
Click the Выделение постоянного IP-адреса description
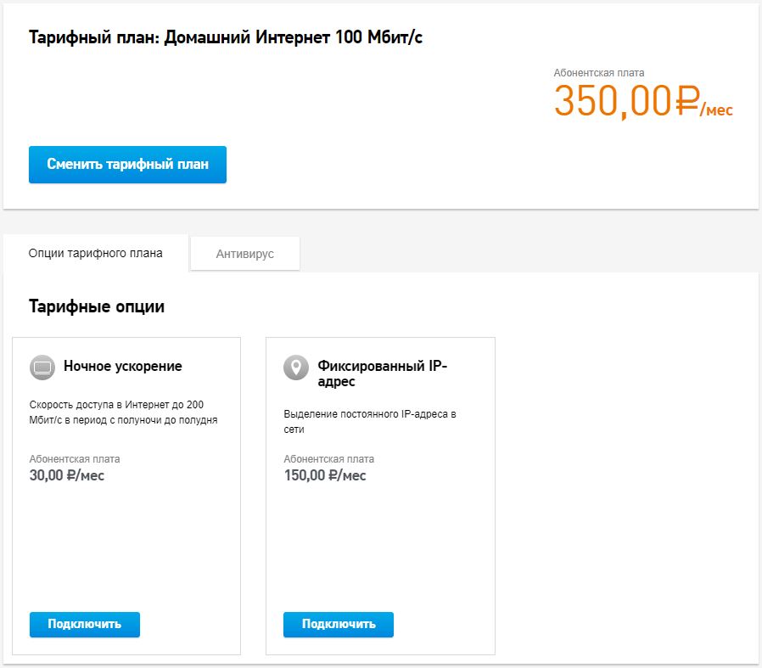point(370,422)
